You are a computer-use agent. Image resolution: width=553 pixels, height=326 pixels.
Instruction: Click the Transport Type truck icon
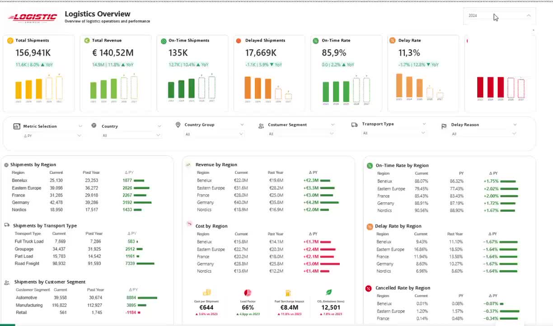pyautogui.click(x=355, y=124)
